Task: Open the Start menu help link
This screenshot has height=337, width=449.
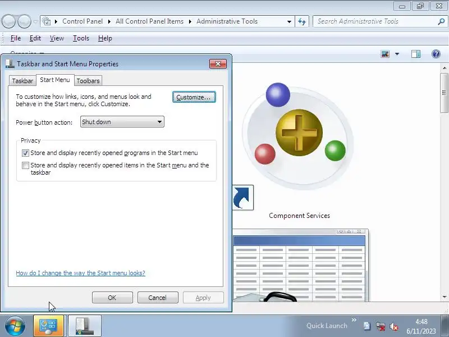Action: tap(80, 273)
